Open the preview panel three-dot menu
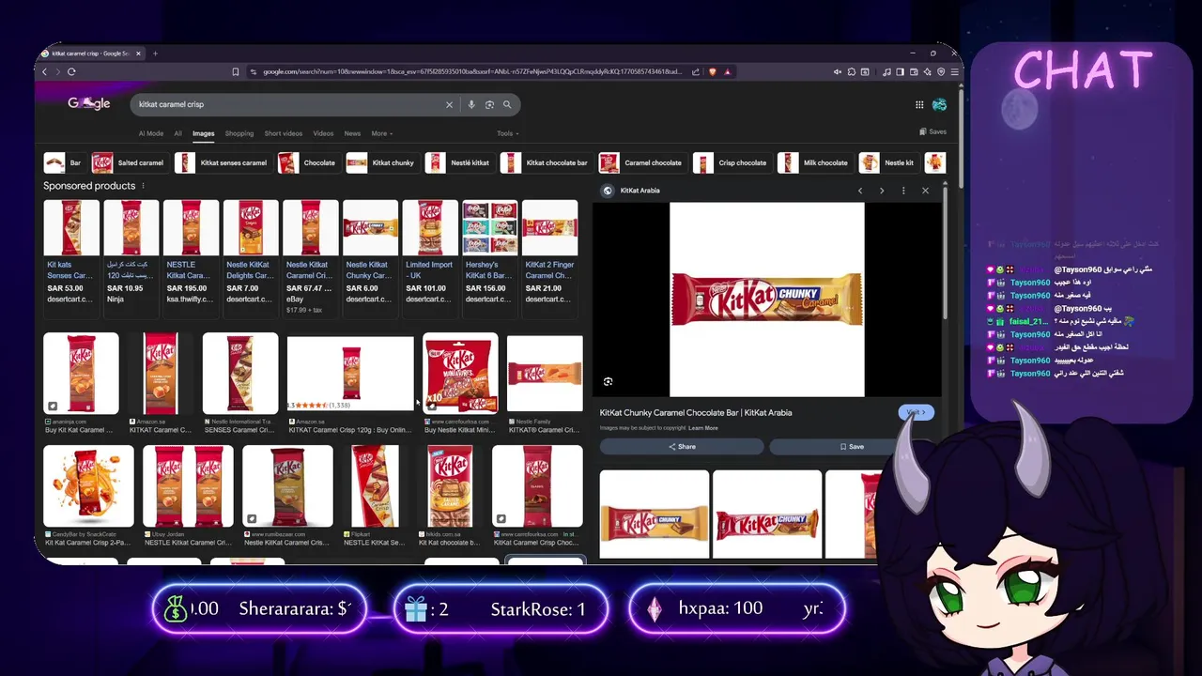Screen dimensions: 1202x676 pos(903,191)
